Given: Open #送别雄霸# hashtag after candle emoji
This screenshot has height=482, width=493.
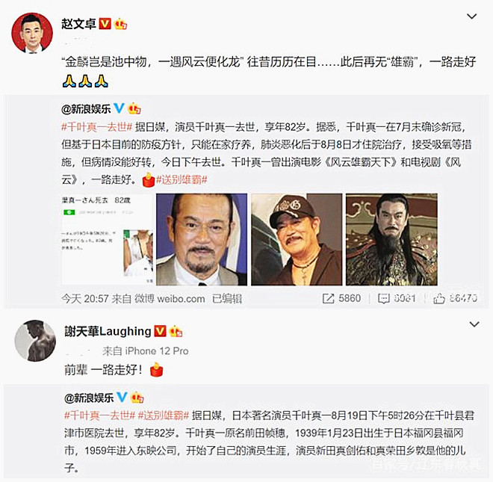Looking at the screenshot, I should (182, 180).
